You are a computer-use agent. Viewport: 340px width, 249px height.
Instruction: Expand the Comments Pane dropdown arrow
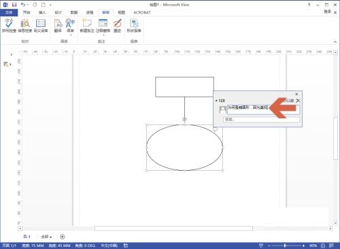tap(103, 35)
